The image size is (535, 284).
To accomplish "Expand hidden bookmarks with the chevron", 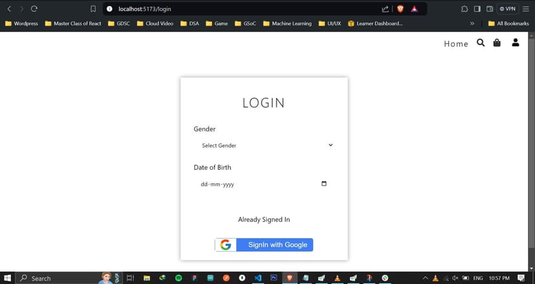I will pos(472,23).
